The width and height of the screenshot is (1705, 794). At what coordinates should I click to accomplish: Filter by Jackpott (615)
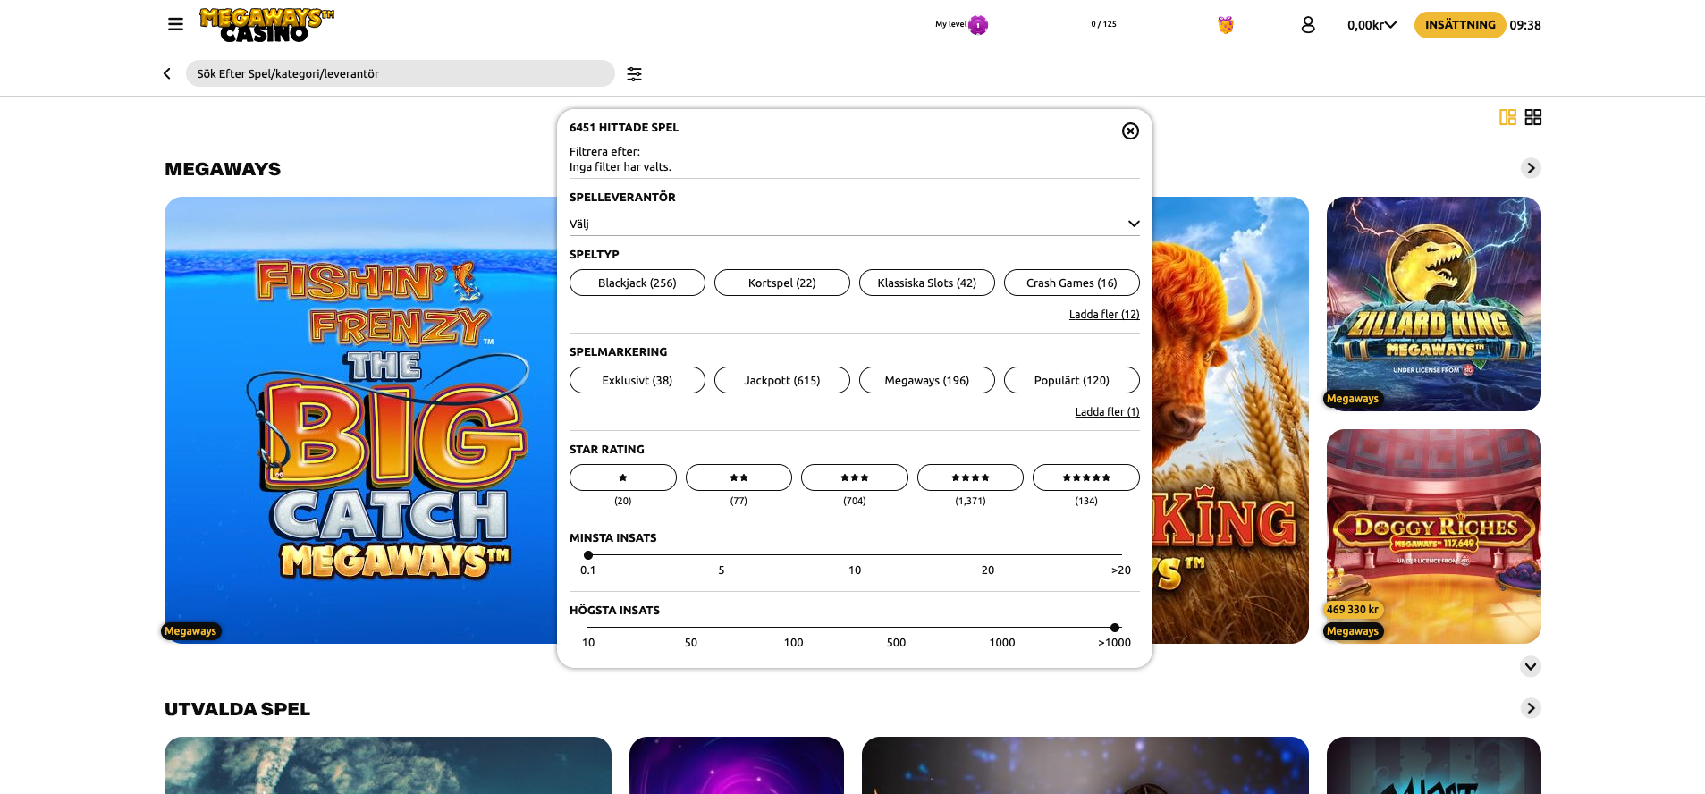pyautogui.click(x=781, y=380)
